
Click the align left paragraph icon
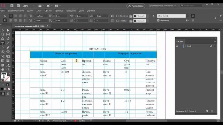11,16
